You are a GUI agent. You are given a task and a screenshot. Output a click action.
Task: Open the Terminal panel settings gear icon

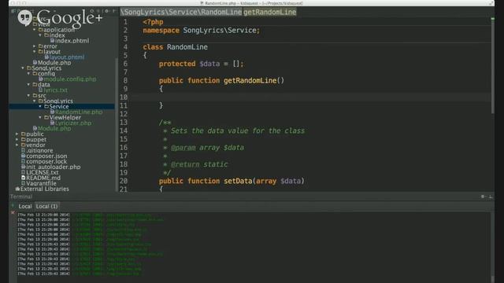pyautogui.click(x=483, y=197)
